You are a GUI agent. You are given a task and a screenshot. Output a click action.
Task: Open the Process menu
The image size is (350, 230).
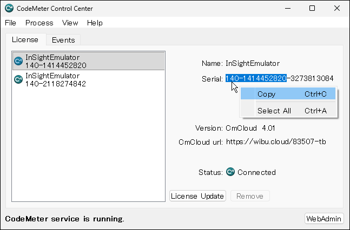[39, 23]
